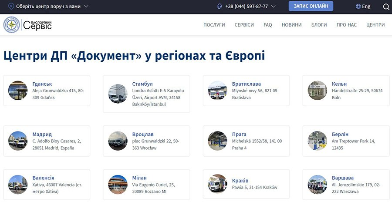Screen dimensions: 392x202
Task: Open the Вроцлав center link
Action: [x=143, y=134]
